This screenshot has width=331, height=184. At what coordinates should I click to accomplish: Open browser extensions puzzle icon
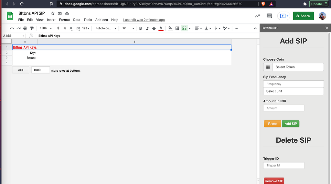(x=305, y=4)
